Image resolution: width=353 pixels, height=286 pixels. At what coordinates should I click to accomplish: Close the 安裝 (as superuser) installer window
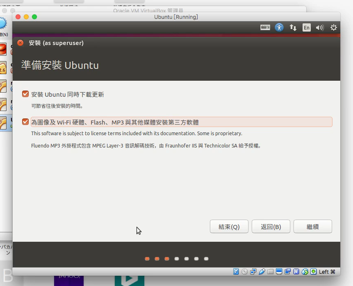20,43
